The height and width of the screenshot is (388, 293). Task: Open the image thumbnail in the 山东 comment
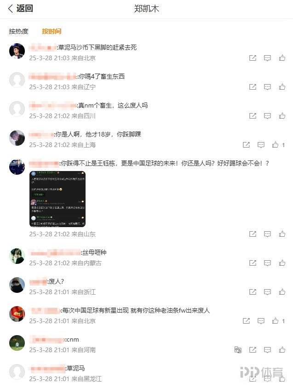(57, 199)
